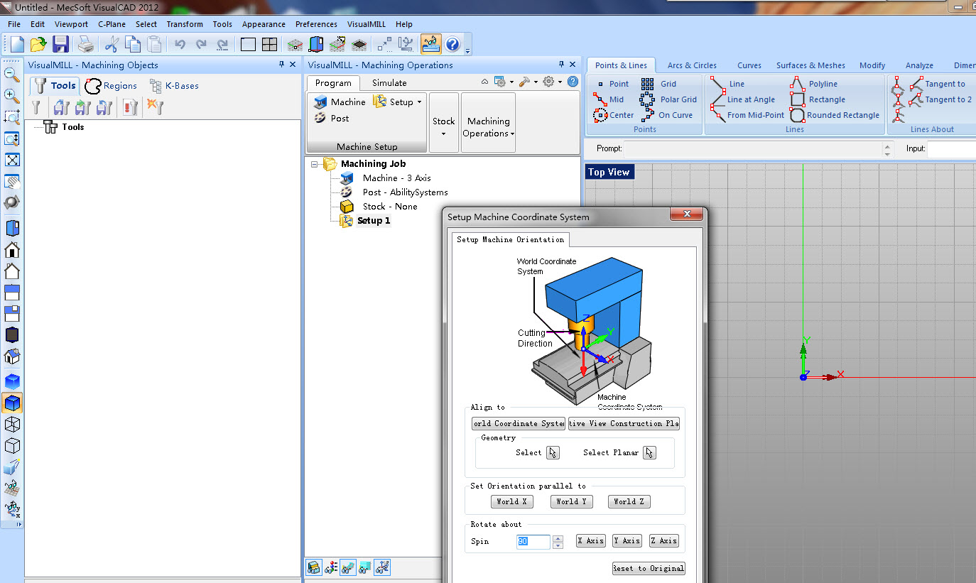976x583 pixels.
Task: Zoom extents with the fit-all icon
Action: [x=12, y=160]
